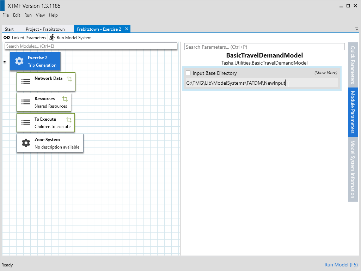The height and width of the screenshot is (271, 361).
Task: Click the green crop icon on To Execute
Action: click(69, 120)
